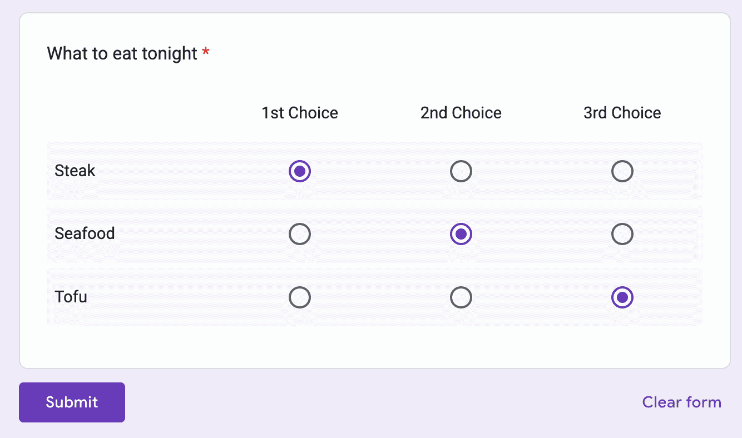This screenshot has height=438, width=742.
Task: Select 1st Choice for Tofu
Action: pos(300,297)
